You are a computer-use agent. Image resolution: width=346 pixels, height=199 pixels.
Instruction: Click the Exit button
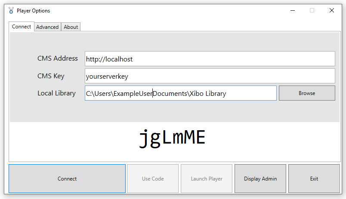pos(314,179)
